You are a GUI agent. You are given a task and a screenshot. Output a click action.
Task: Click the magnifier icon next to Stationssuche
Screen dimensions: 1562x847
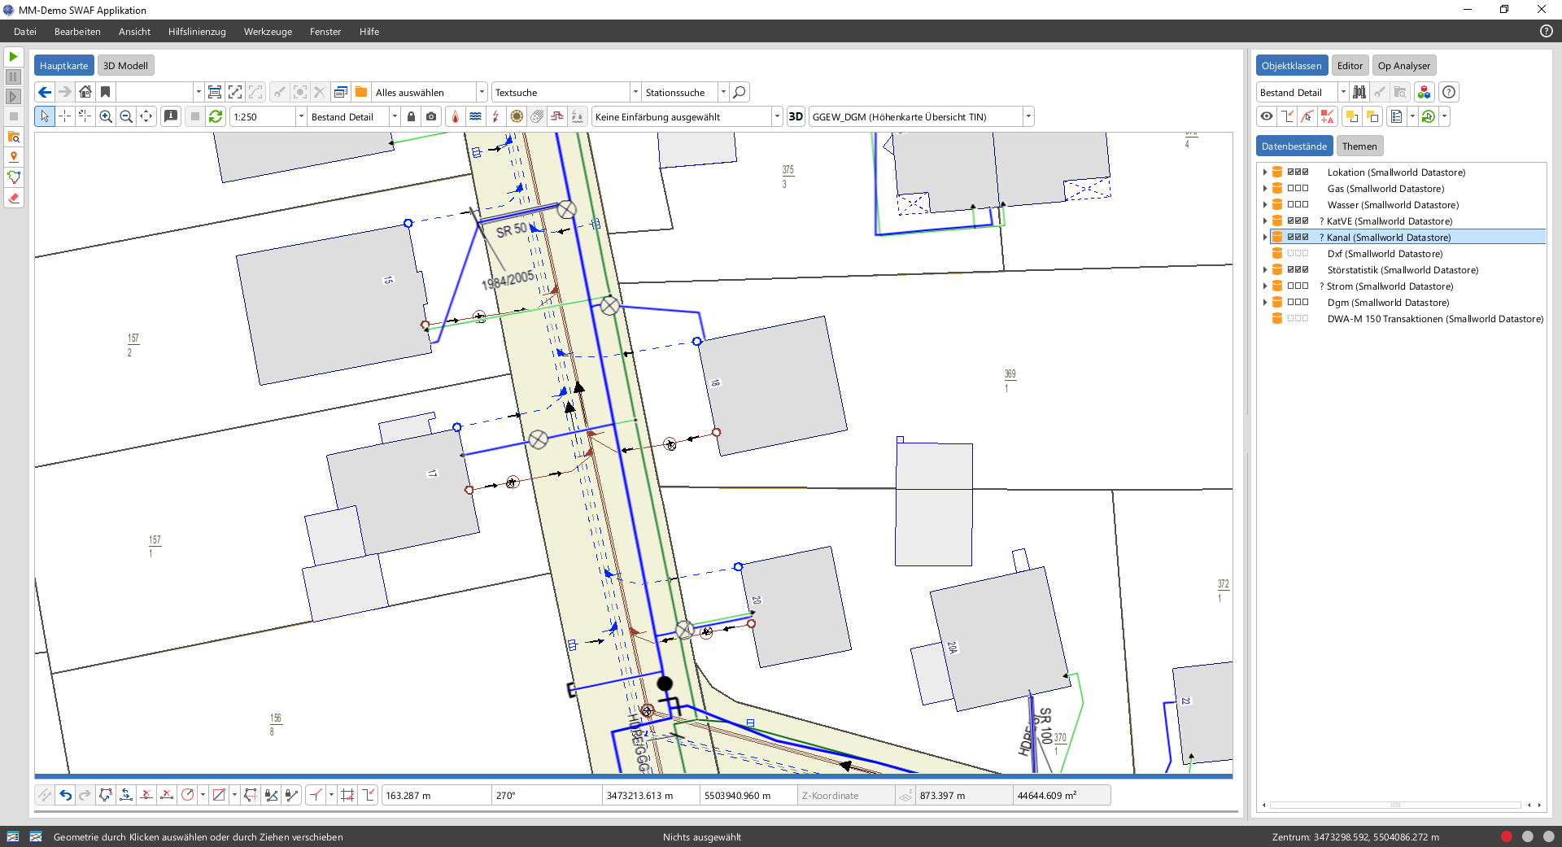click(x=739, y=92)
